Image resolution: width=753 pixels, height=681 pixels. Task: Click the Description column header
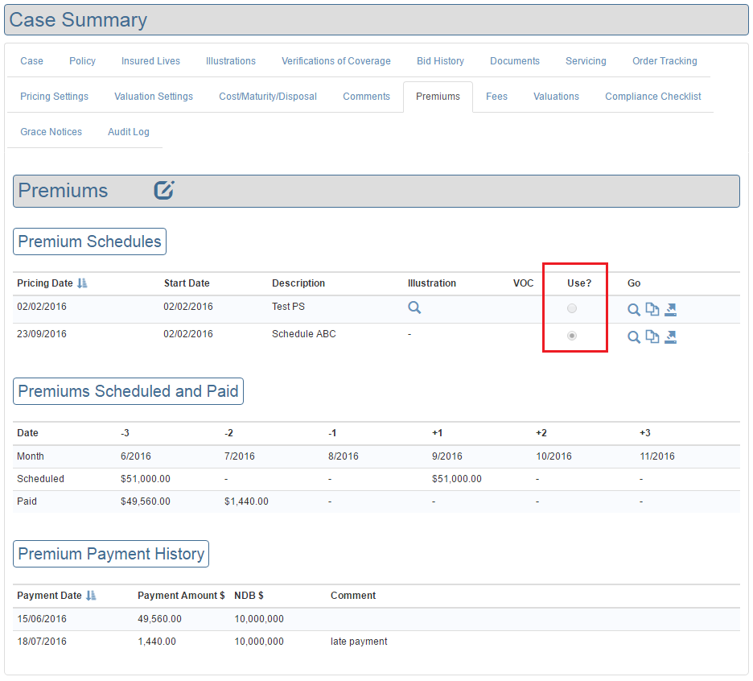click(x=298, y=283)
